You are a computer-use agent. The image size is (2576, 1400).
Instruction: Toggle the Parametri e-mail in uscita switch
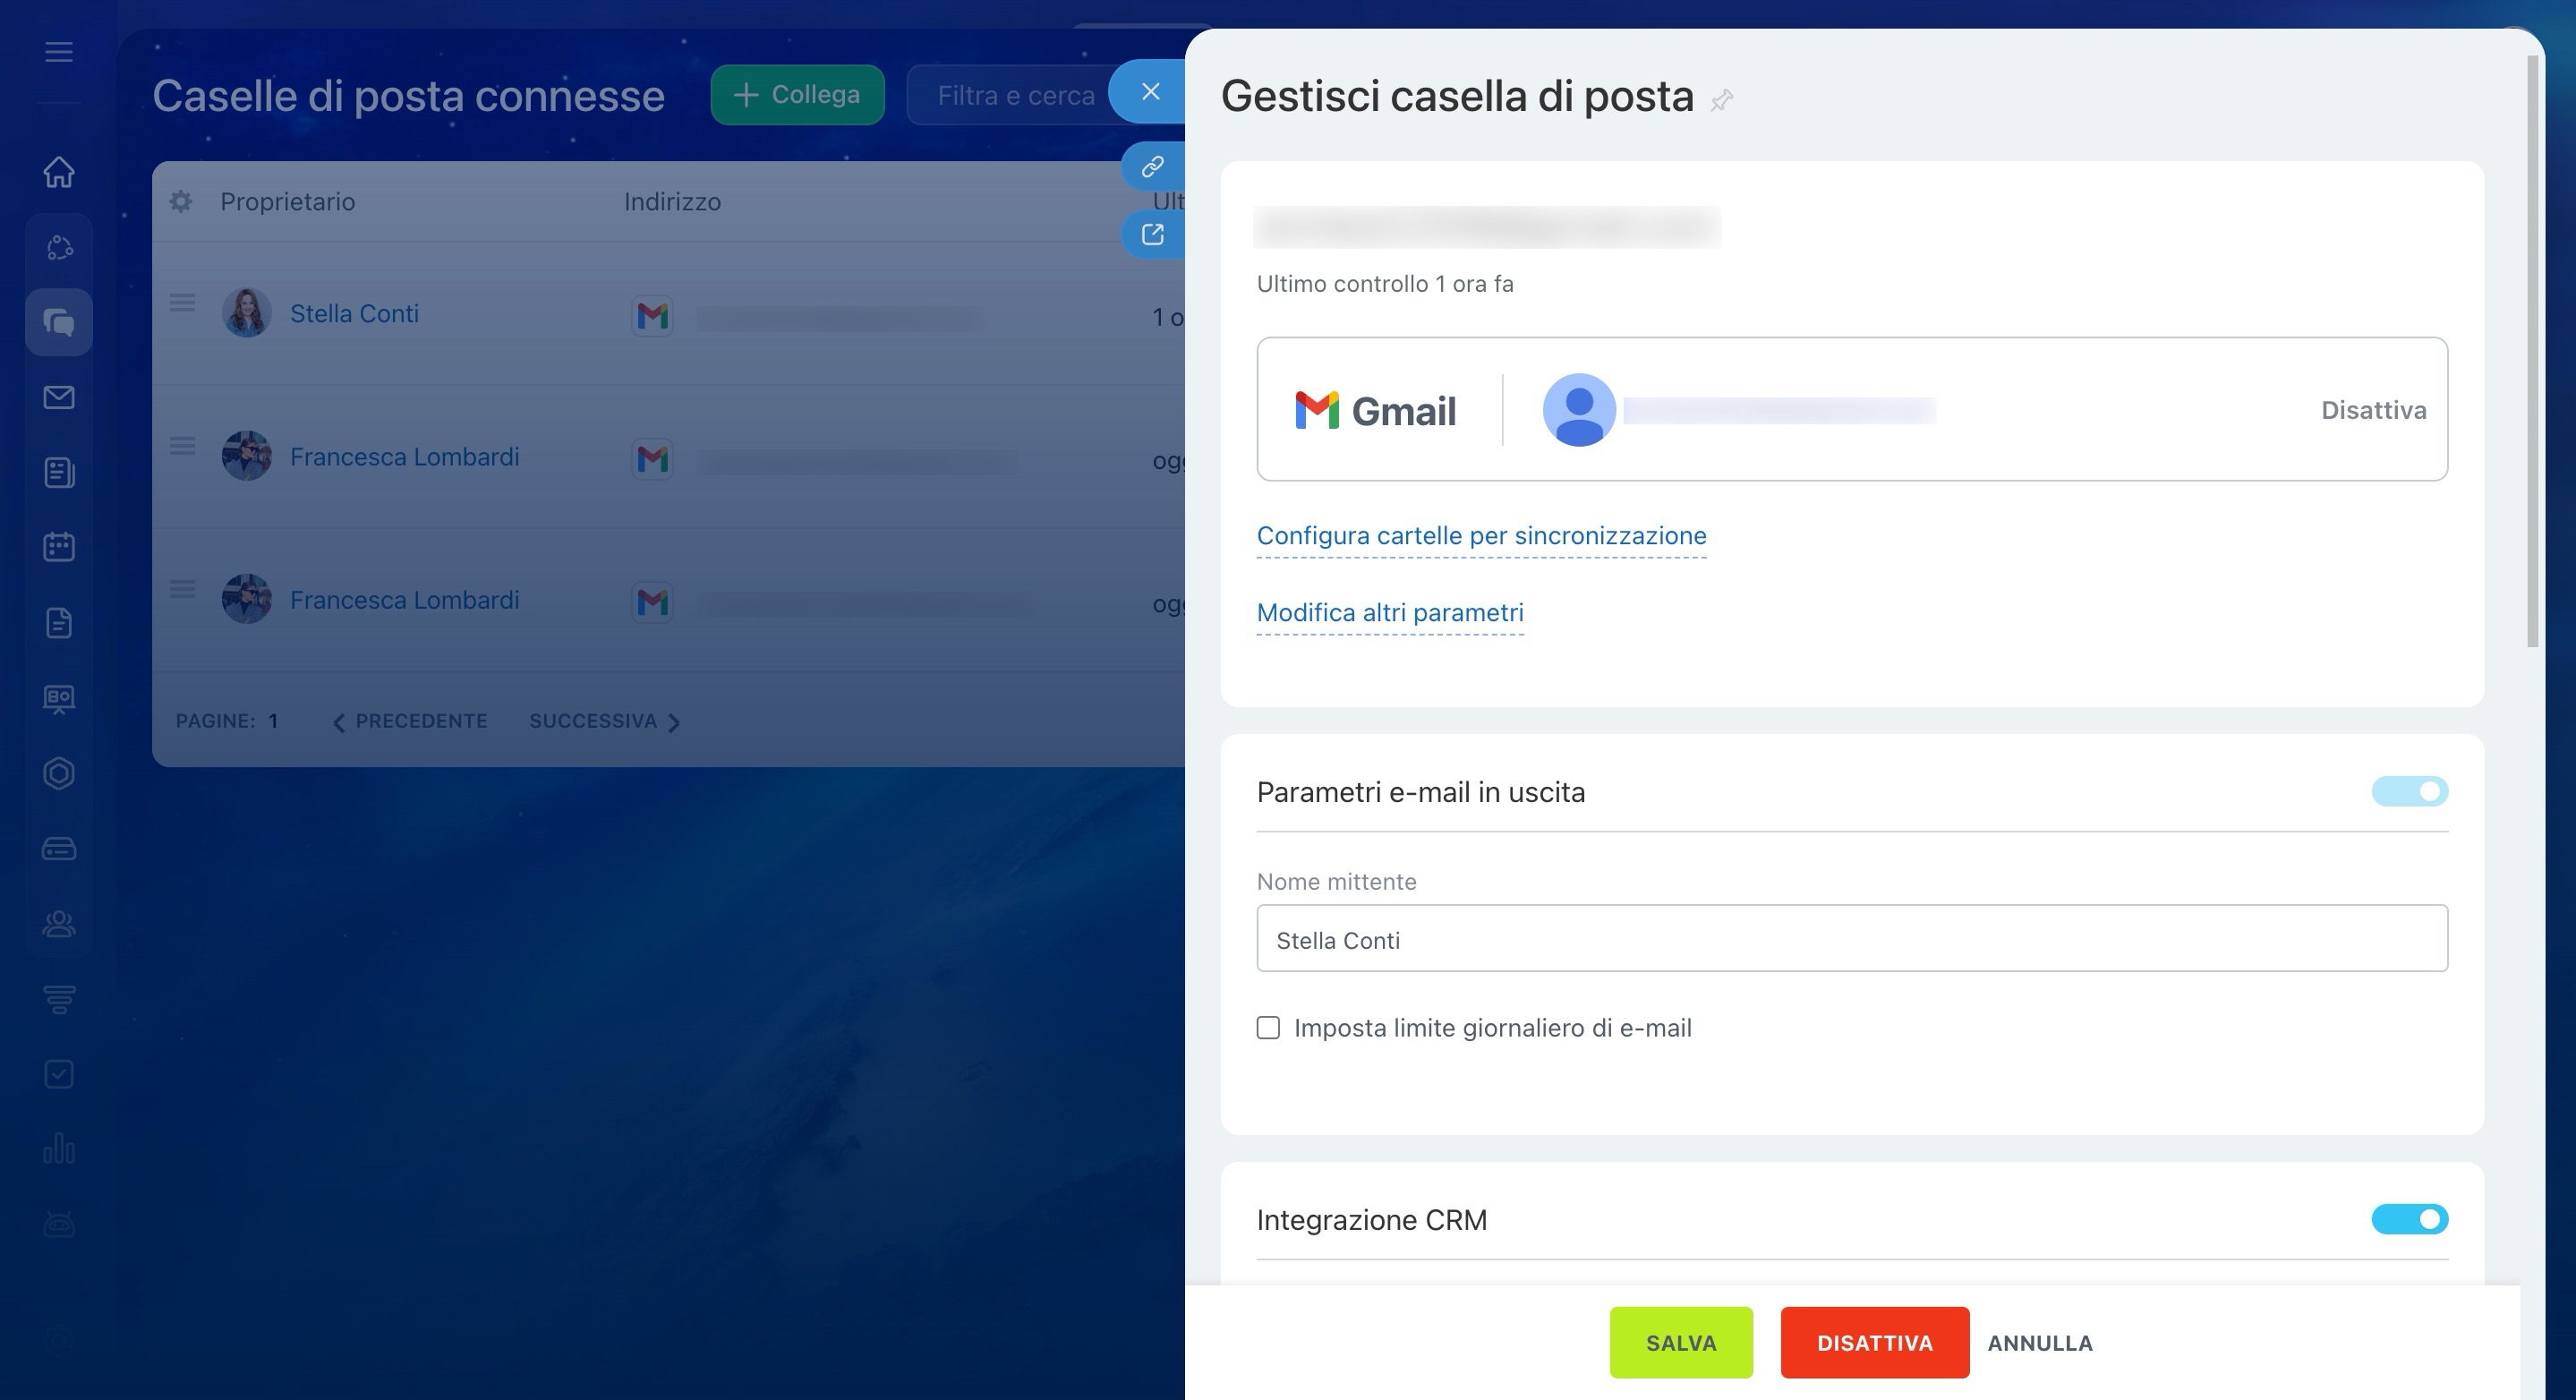coord(2409,792)
